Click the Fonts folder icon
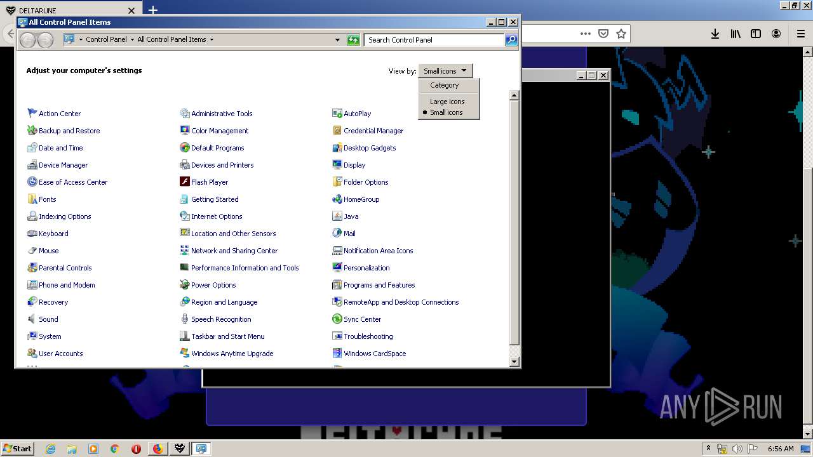813x457 pixels. (32, 199)
